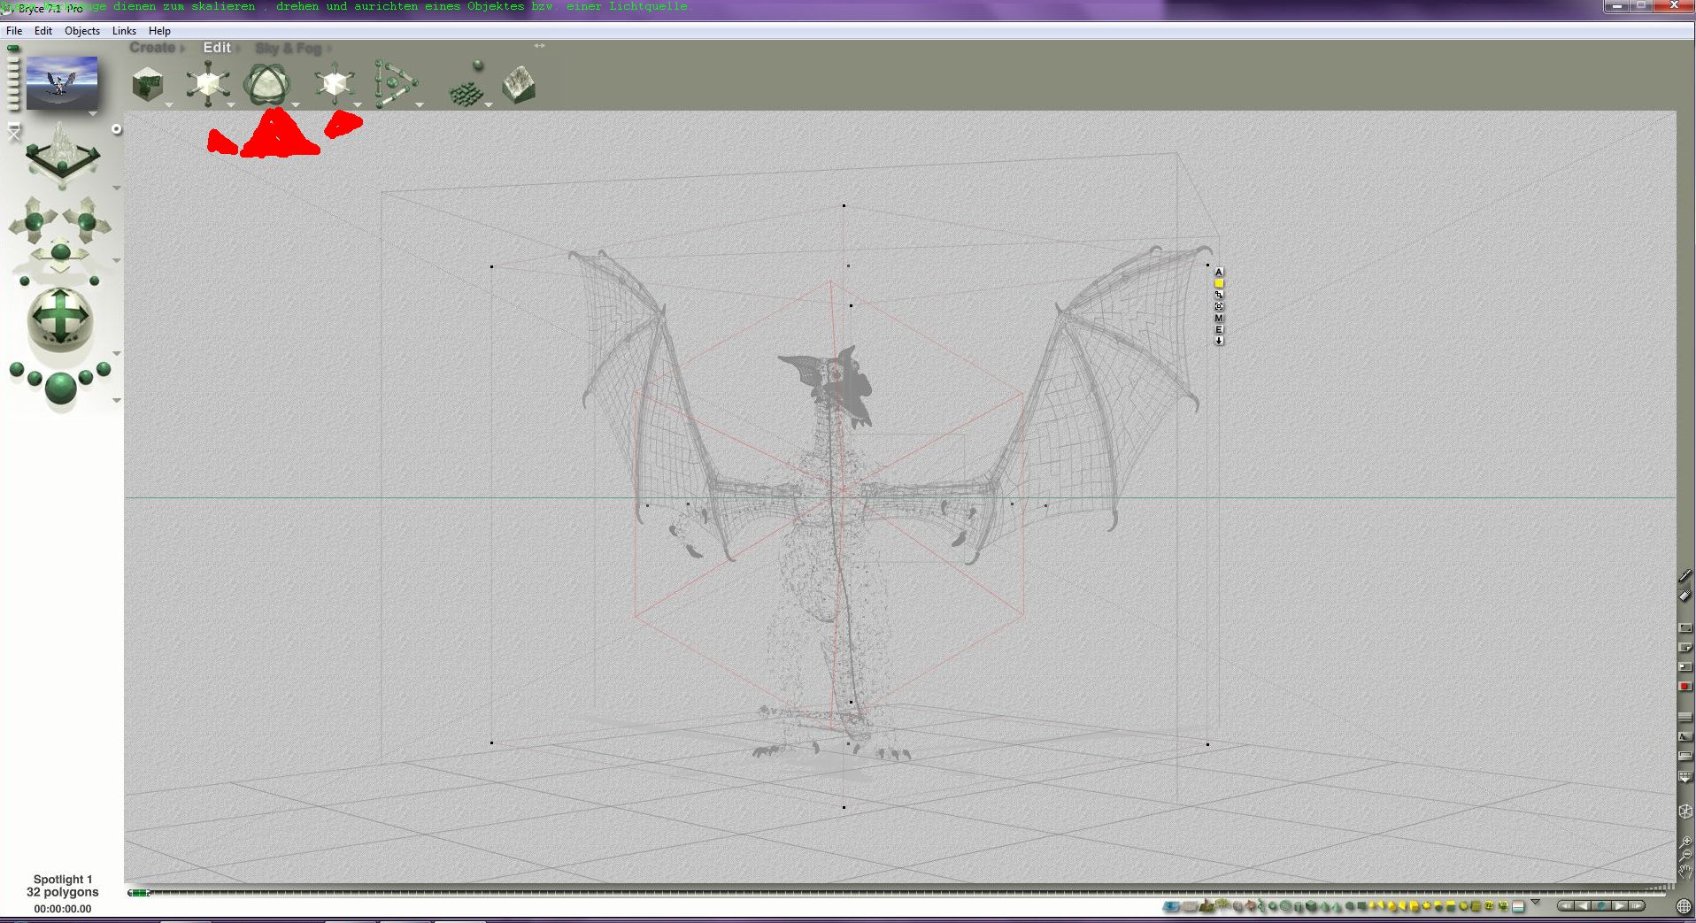Toggle the leftmost small render sphere
Screen dimensions: 1696x923
click(x=17, y=369)
